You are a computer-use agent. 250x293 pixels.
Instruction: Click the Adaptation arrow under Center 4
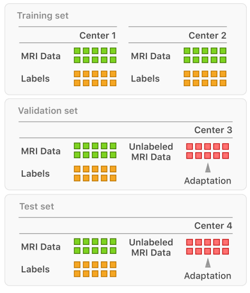[x=208, y=263]
